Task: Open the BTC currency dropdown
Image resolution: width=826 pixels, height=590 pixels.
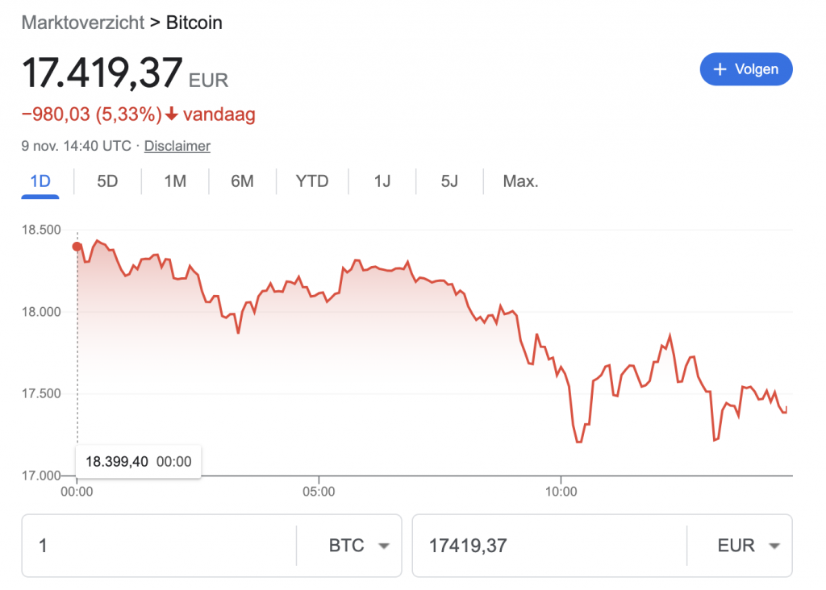Action: click(x=384, y=546)
